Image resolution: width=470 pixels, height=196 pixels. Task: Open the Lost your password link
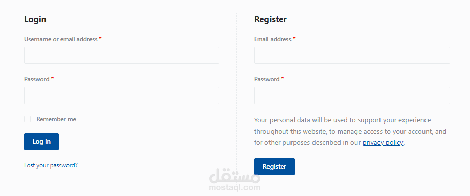coord(51,165)
